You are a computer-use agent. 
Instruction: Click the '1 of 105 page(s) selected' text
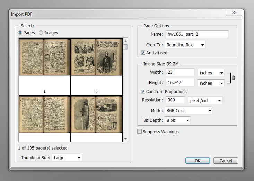[x=43, y=148]
